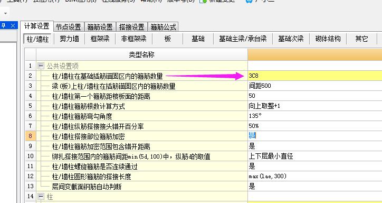
Task: Click the 新建变更 toolbar icon
Action: [x=204, y=1]
